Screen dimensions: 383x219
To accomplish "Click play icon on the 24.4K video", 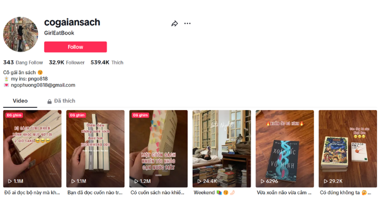I will click(x=199, y=181).
